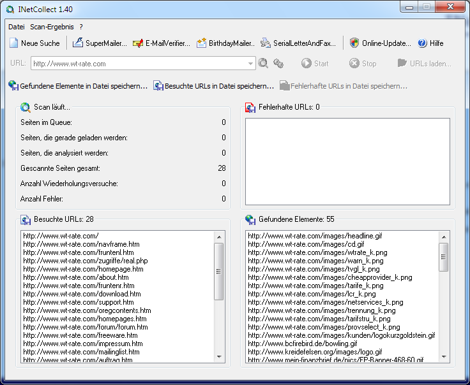Click the Seiten im Queue label
Image resolution: width=470 pixels, height=385 pixels.
[46, 122]
